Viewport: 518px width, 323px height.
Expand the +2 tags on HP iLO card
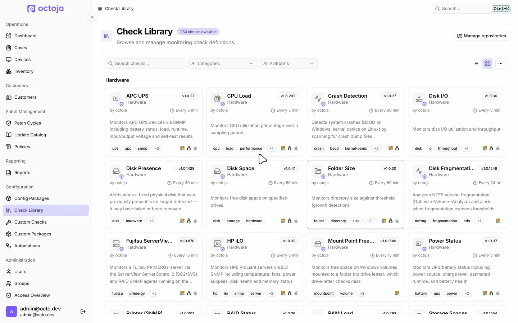[271, 293]
